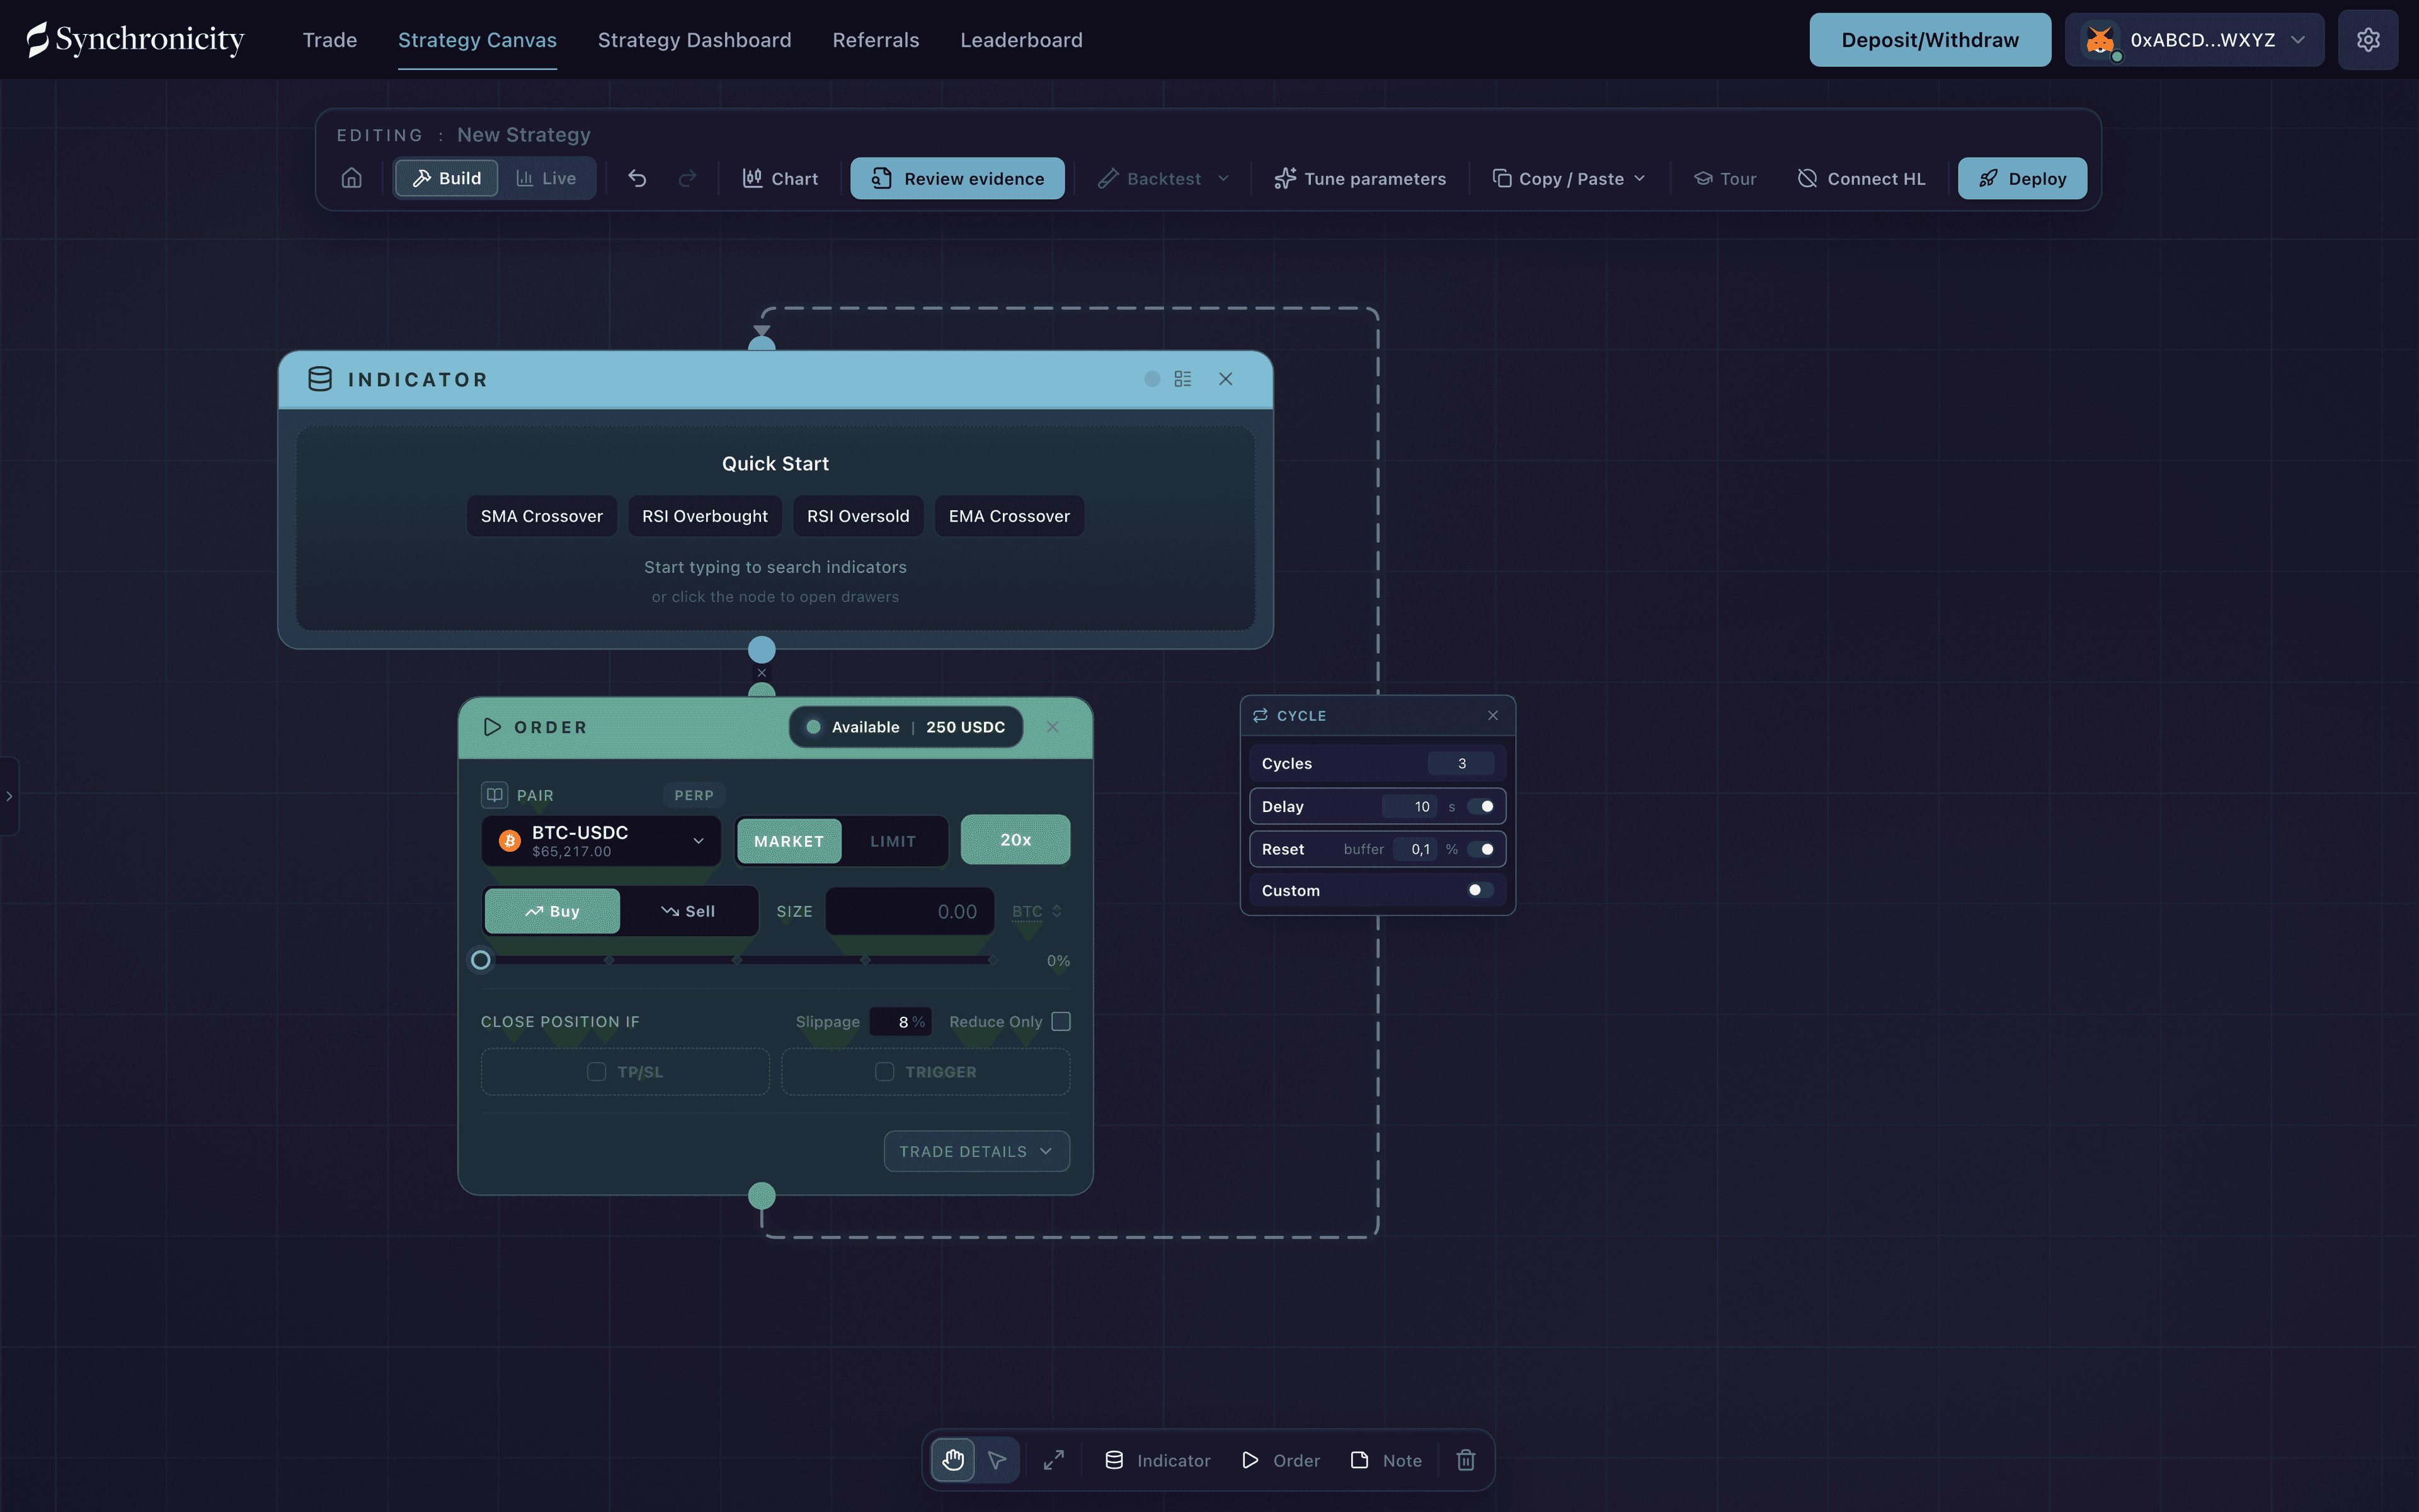Open Tune parameters
2419x1512 pixels.
(1359, 178)
